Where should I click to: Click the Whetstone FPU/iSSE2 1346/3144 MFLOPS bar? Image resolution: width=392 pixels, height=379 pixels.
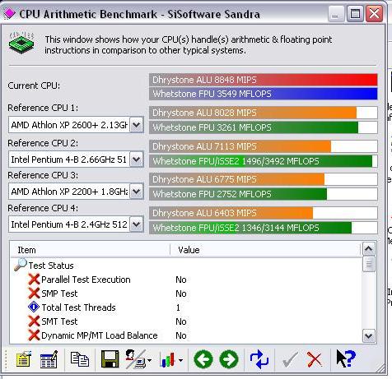point(264,228)
